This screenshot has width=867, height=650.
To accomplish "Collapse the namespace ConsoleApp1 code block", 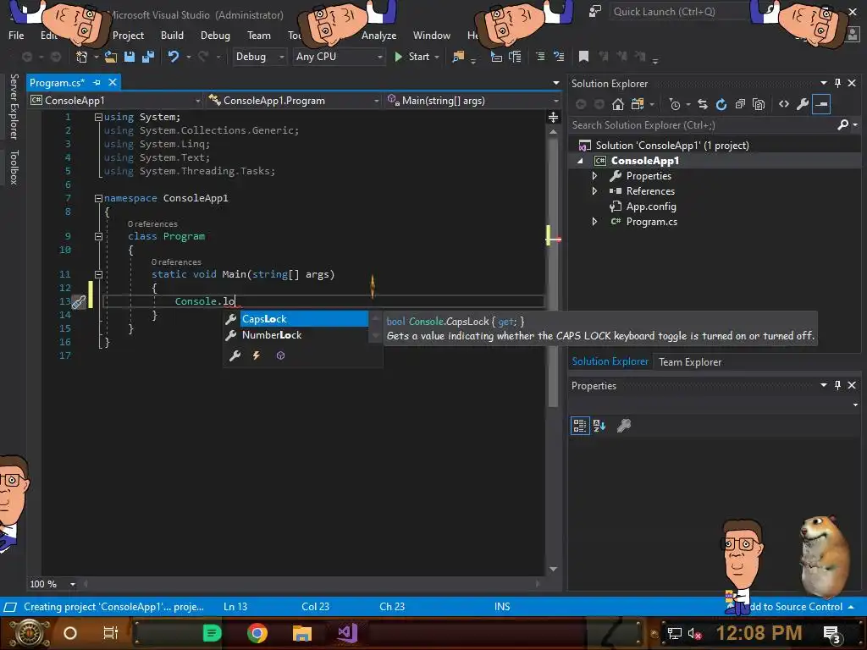I will (x=98, y=198).
